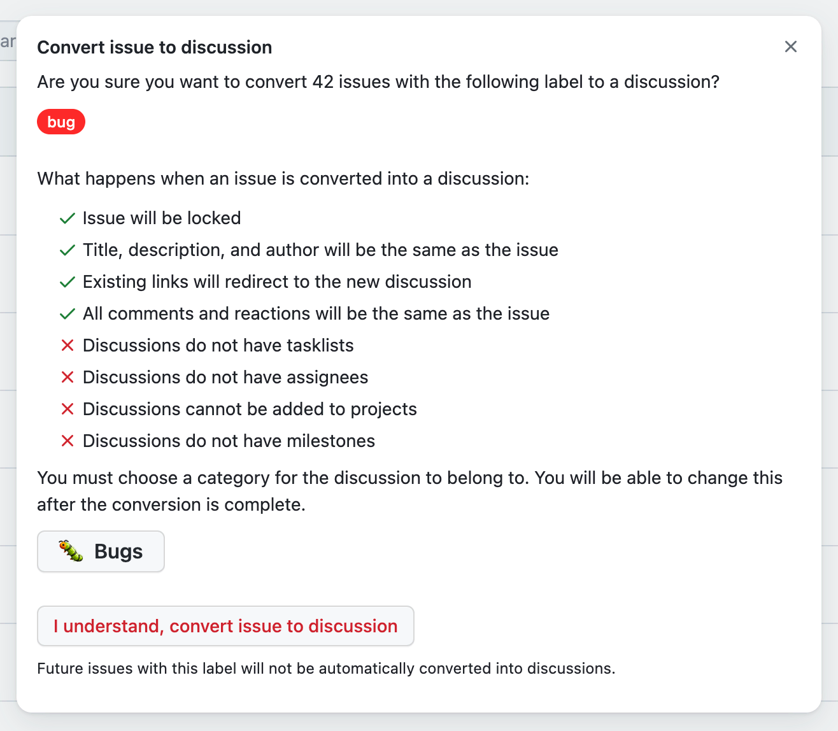Click the check icon next to Existing links redirect
838x731 pixels.
[x=67, y=281]
